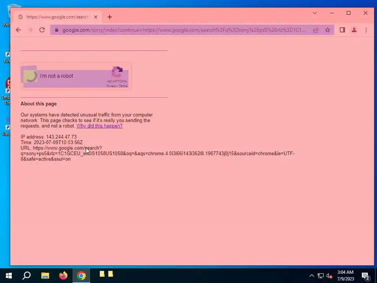Open the network status tray icon
Viewport: 377px width, 283px height.
coord(321,276)
